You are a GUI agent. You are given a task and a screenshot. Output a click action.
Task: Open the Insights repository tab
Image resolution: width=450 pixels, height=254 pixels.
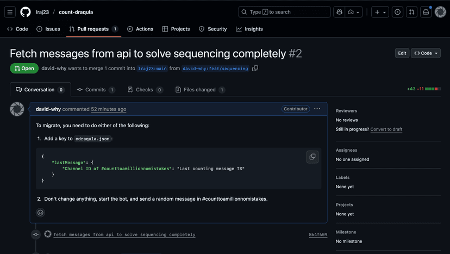coord(249,29)
